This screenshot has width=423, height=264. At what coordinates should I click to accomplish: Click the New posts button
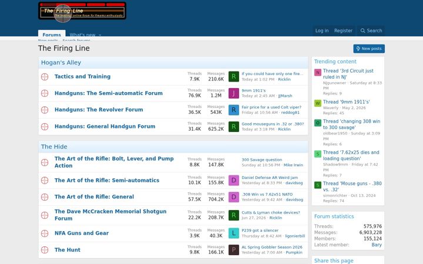369,49
